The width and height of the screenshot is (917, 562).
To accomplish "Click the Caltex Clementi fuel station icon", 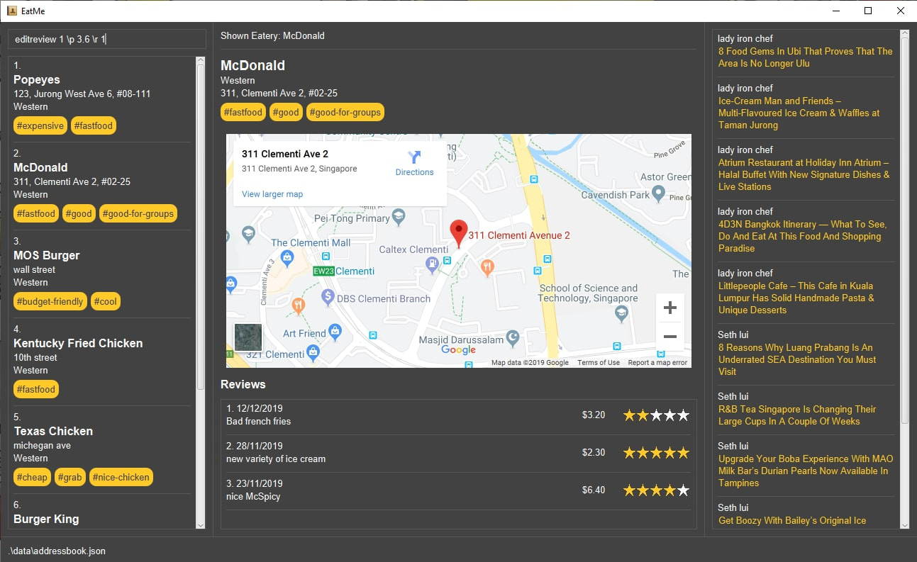I will (x=432, y=264).
